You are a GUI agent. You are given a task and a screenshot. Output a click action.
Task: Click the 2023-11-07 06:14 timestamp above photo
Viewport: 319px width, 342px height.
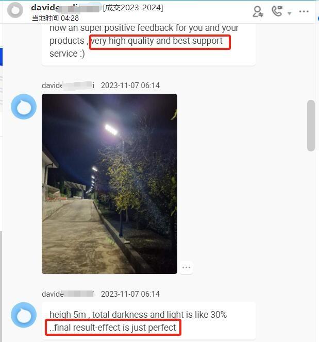[130, 85]
